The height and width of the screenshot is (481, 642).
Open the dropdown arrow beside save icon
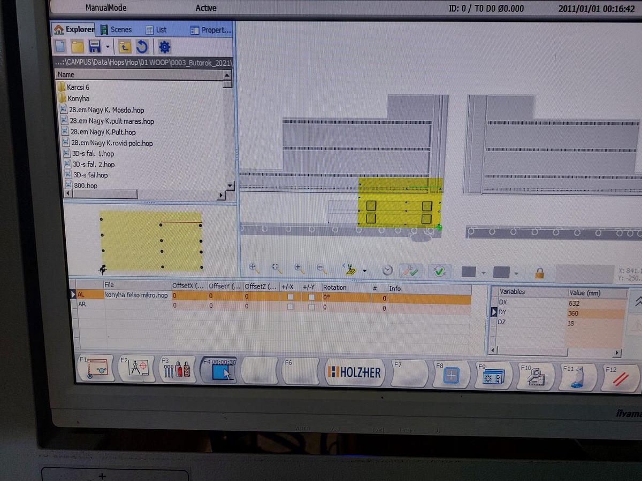point(108,47)
